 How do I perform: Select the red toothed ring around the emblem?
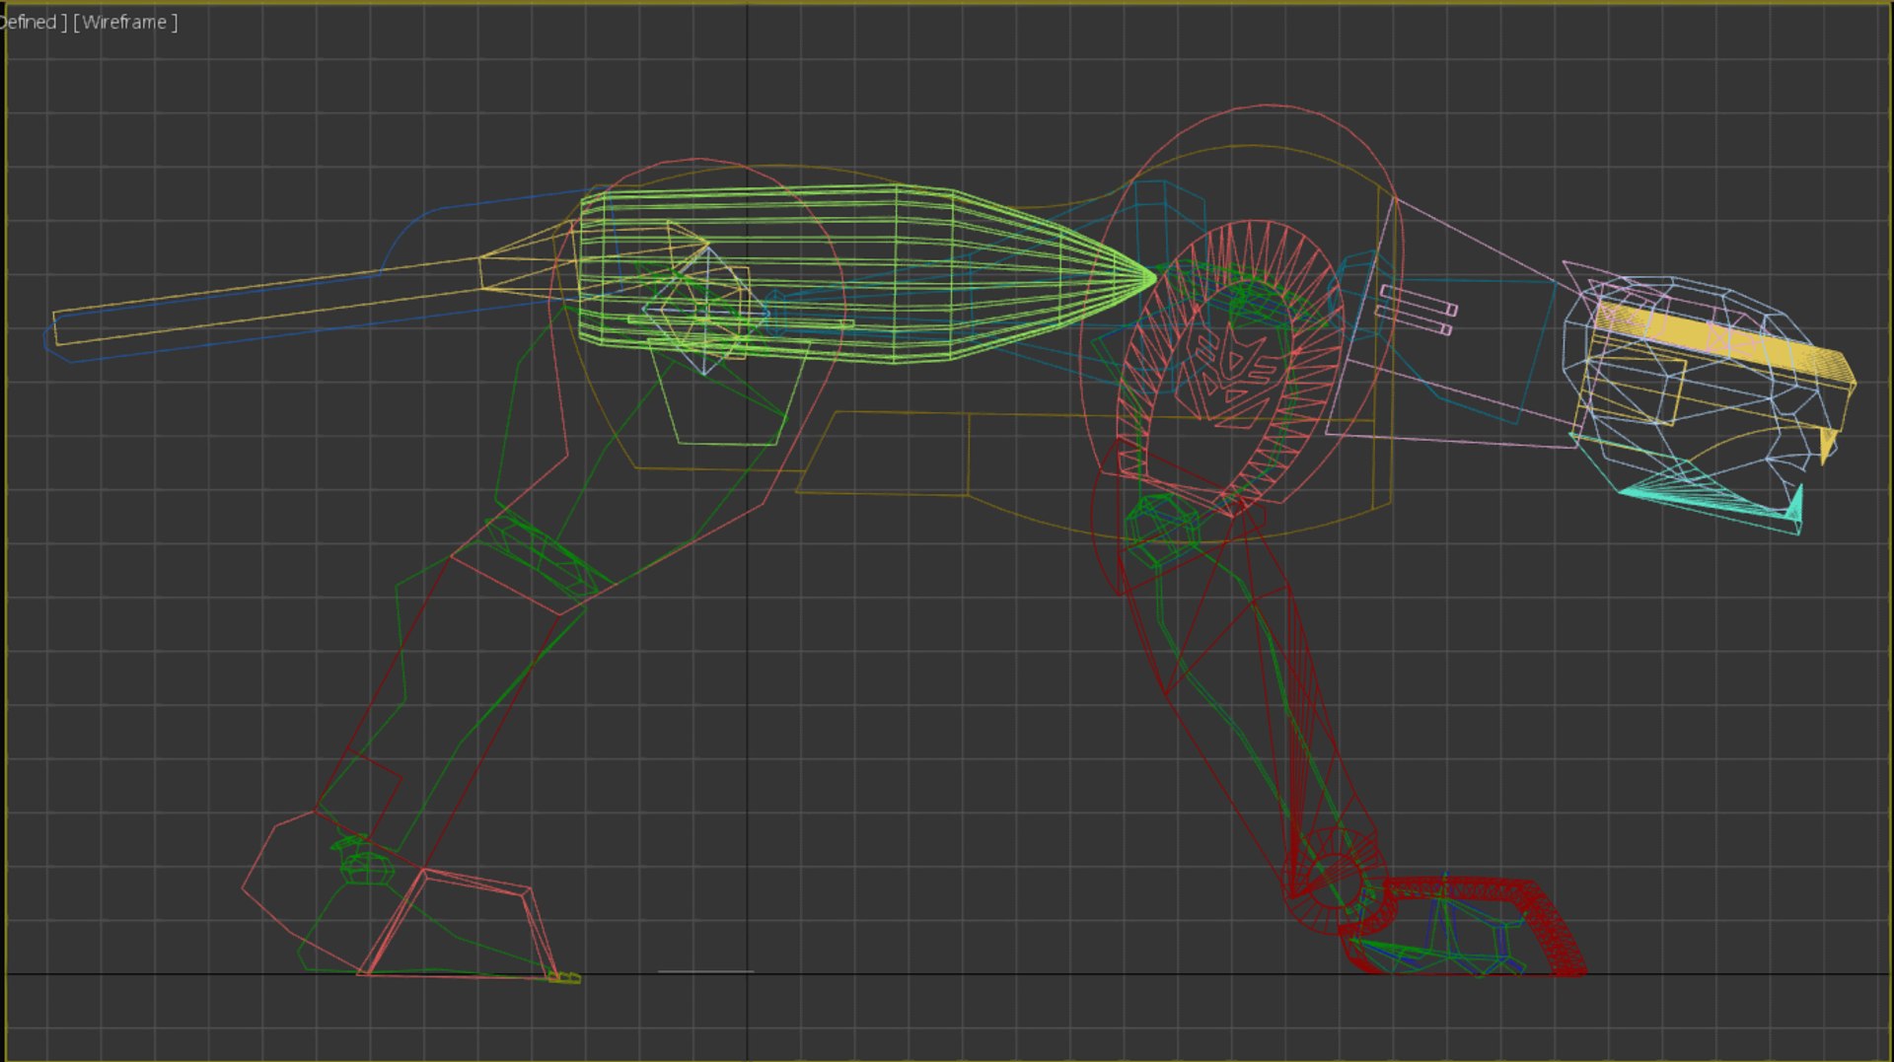[x=1230, y=370]
